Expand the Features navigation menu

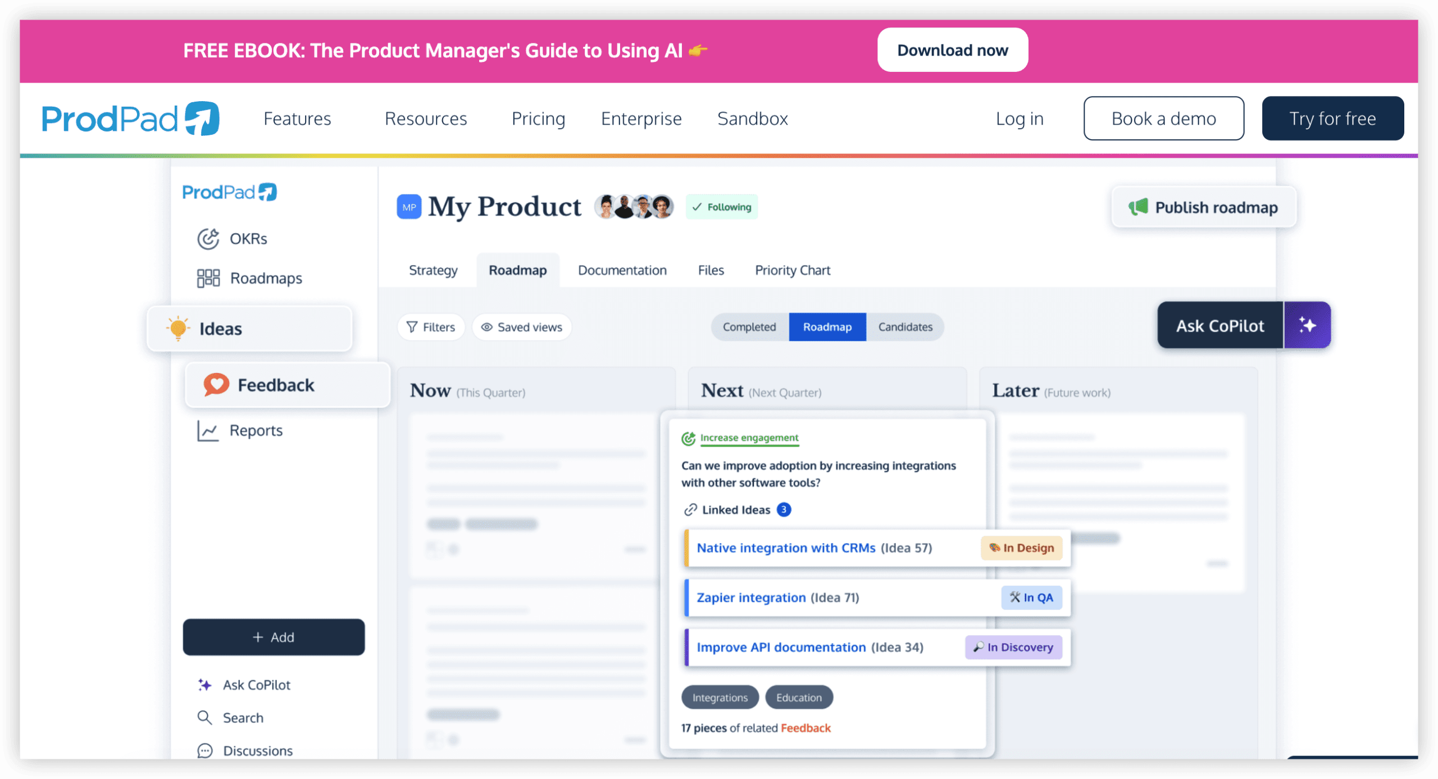(x=297, y=119)
